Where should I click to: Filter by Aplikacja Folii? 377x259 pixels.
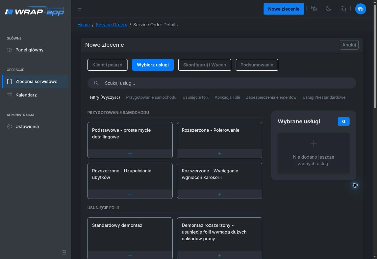click(227, 97)
